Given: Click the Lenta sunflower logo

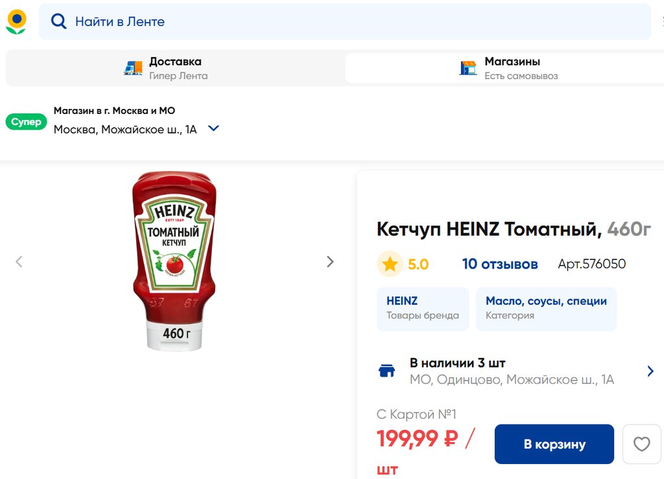Looking at the screenshot, I should pyautogui.click(x=16, y=21).
